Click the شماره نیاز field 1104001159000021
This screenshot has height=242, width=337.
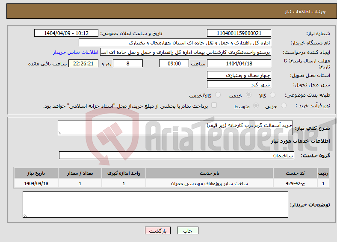pos(239,33)
